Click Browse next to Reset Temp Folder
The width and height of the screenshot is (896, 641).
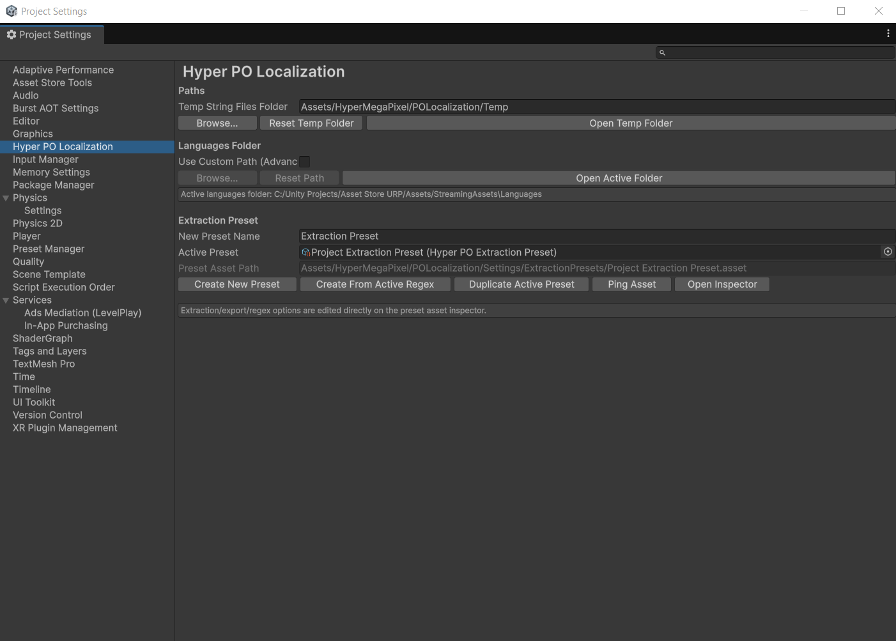pos(217,123)
